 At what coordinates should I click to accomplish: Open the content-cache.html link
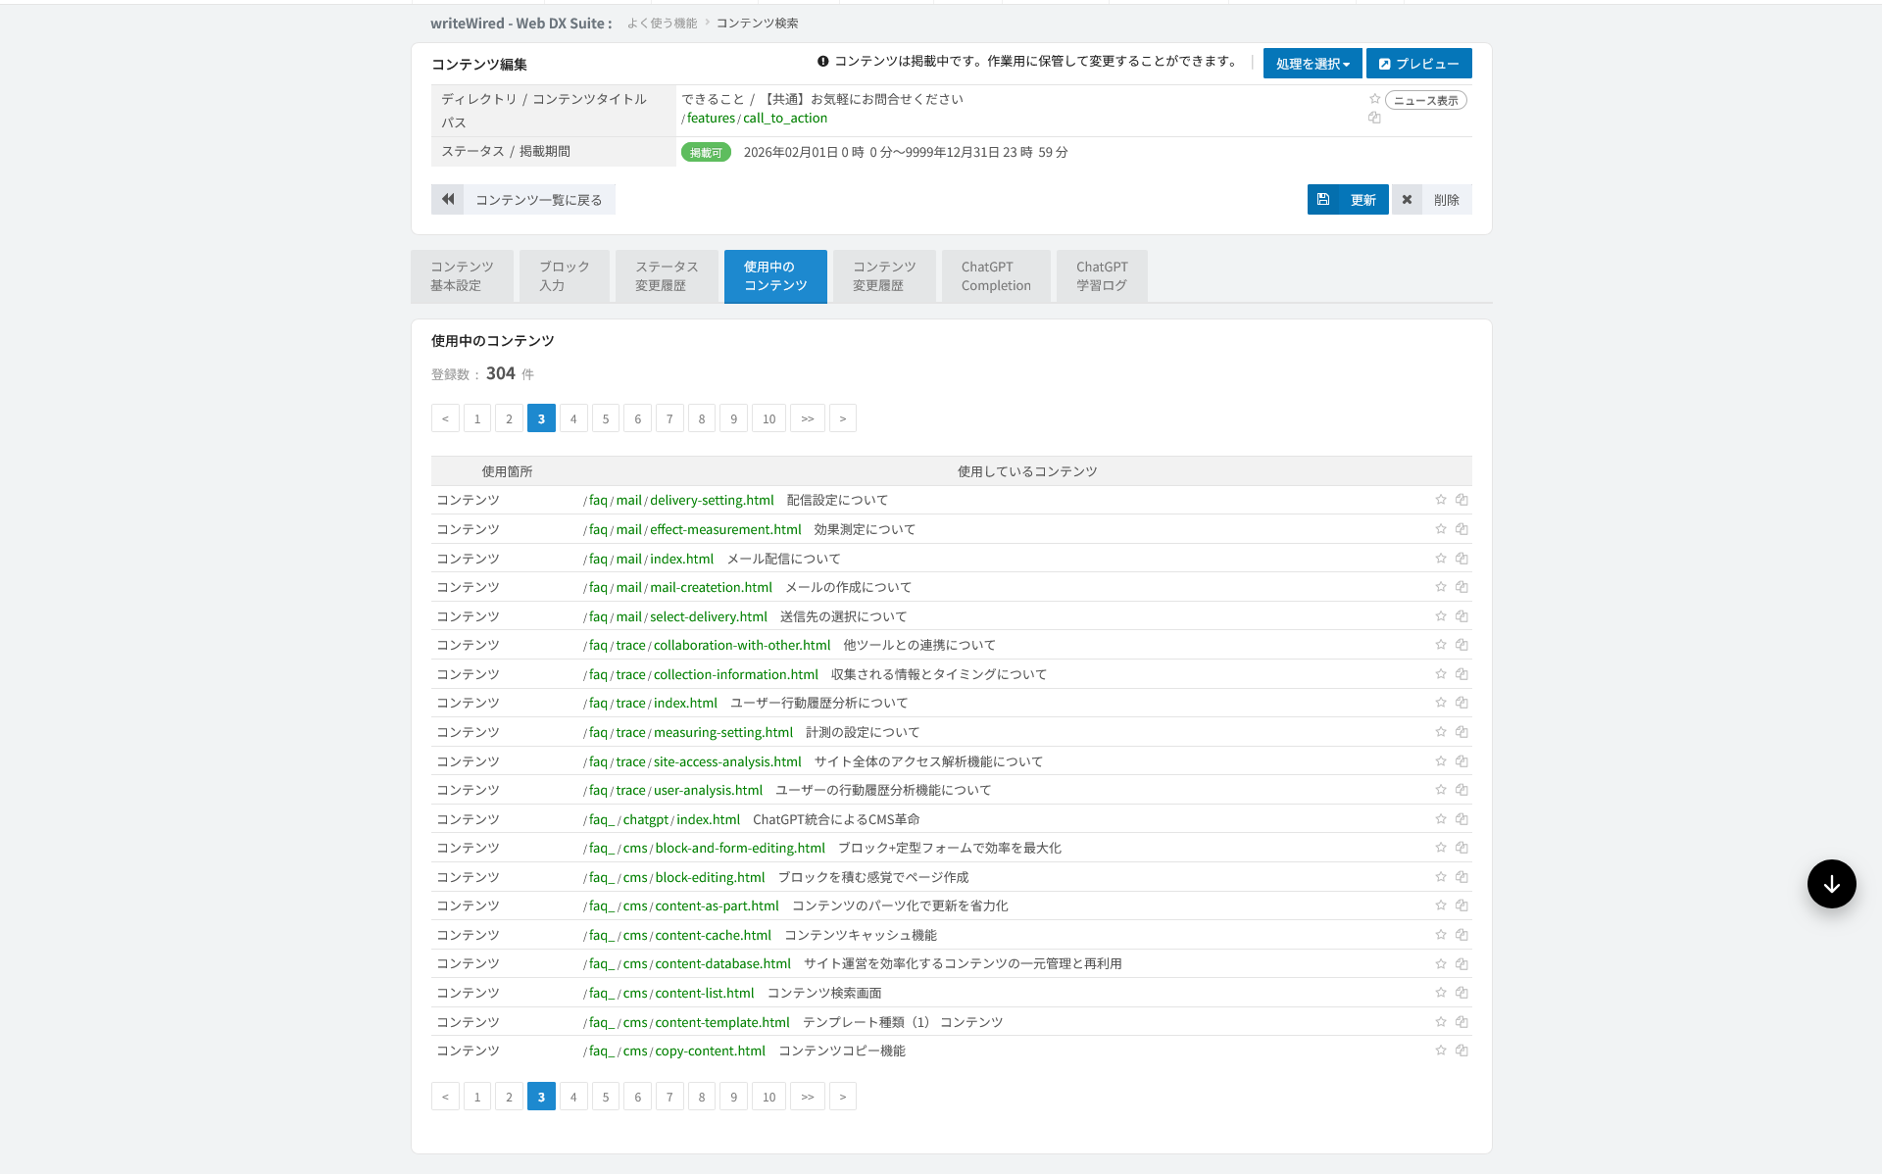pyautogui.click(x=714, y=935)
